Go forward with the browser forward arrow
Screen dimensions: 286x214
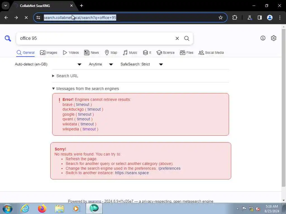click(16, 18)
